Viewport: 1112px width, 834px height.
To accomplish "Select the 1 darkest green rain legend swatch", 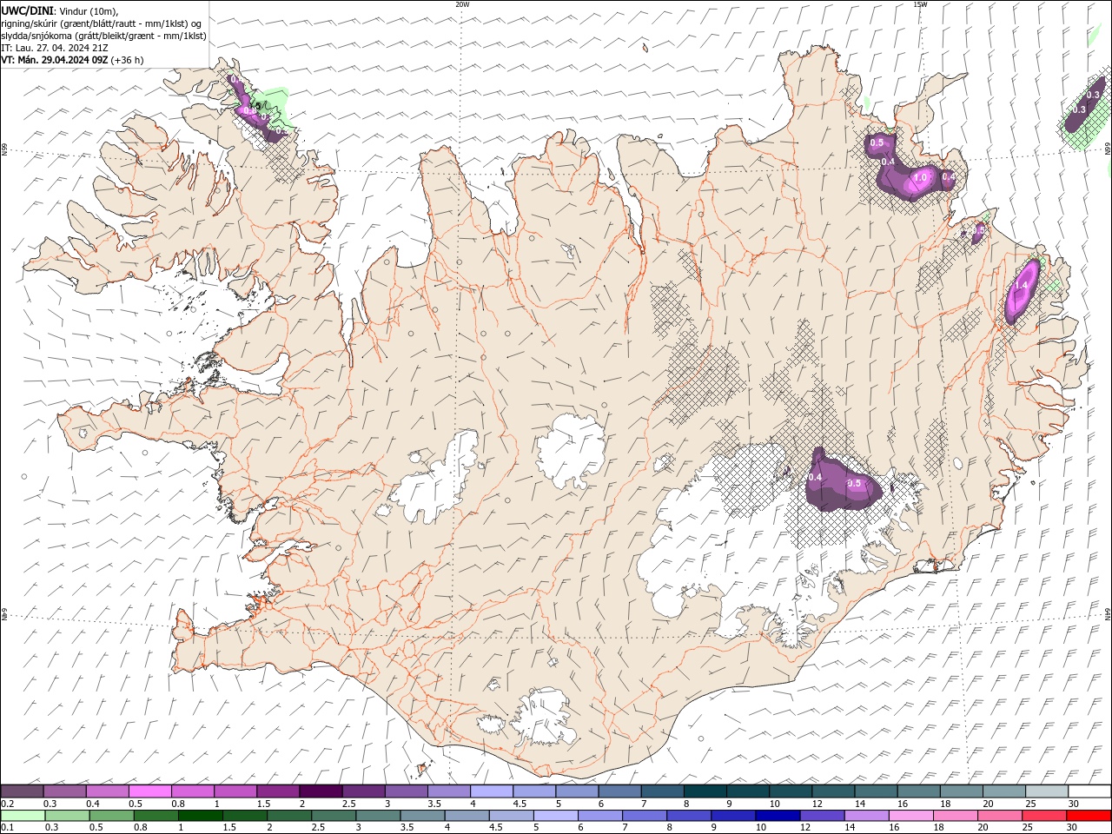I will [x=200, y=816].
